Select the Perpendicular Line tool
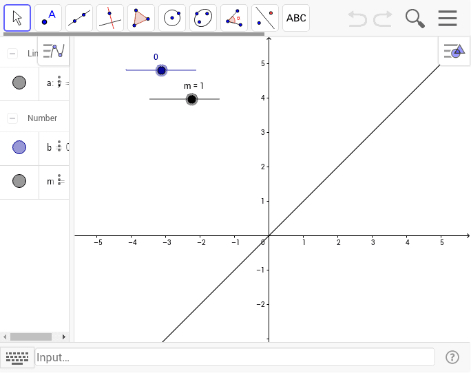 click(x=110, y=18)
